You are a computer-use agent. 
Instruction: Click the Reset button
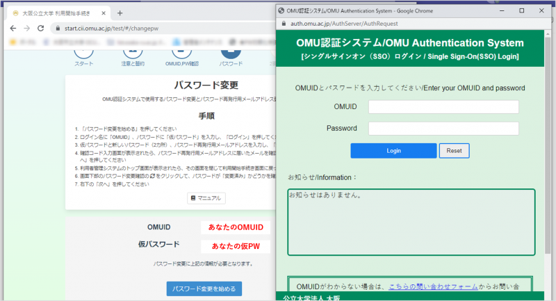455,151
